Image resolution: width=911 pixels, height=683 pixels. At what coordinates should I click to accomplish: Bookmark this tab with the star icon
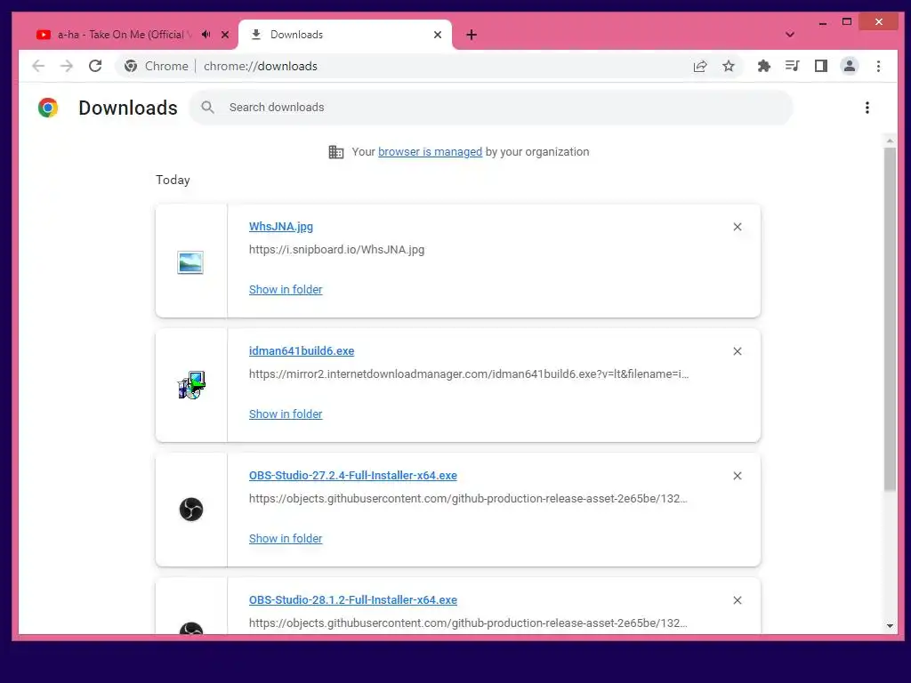coord(729,66)
